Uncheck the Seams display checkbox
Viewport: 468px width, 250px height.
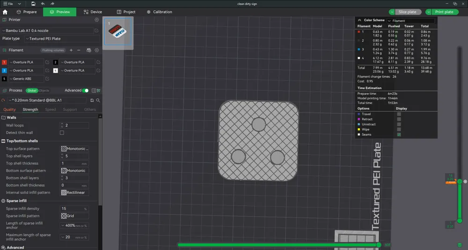click(399, 135)
